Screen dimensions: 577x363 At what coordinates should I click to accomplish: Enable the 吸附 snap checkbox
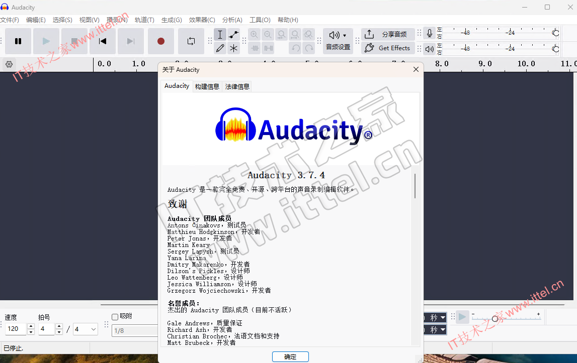coord(115,317)
